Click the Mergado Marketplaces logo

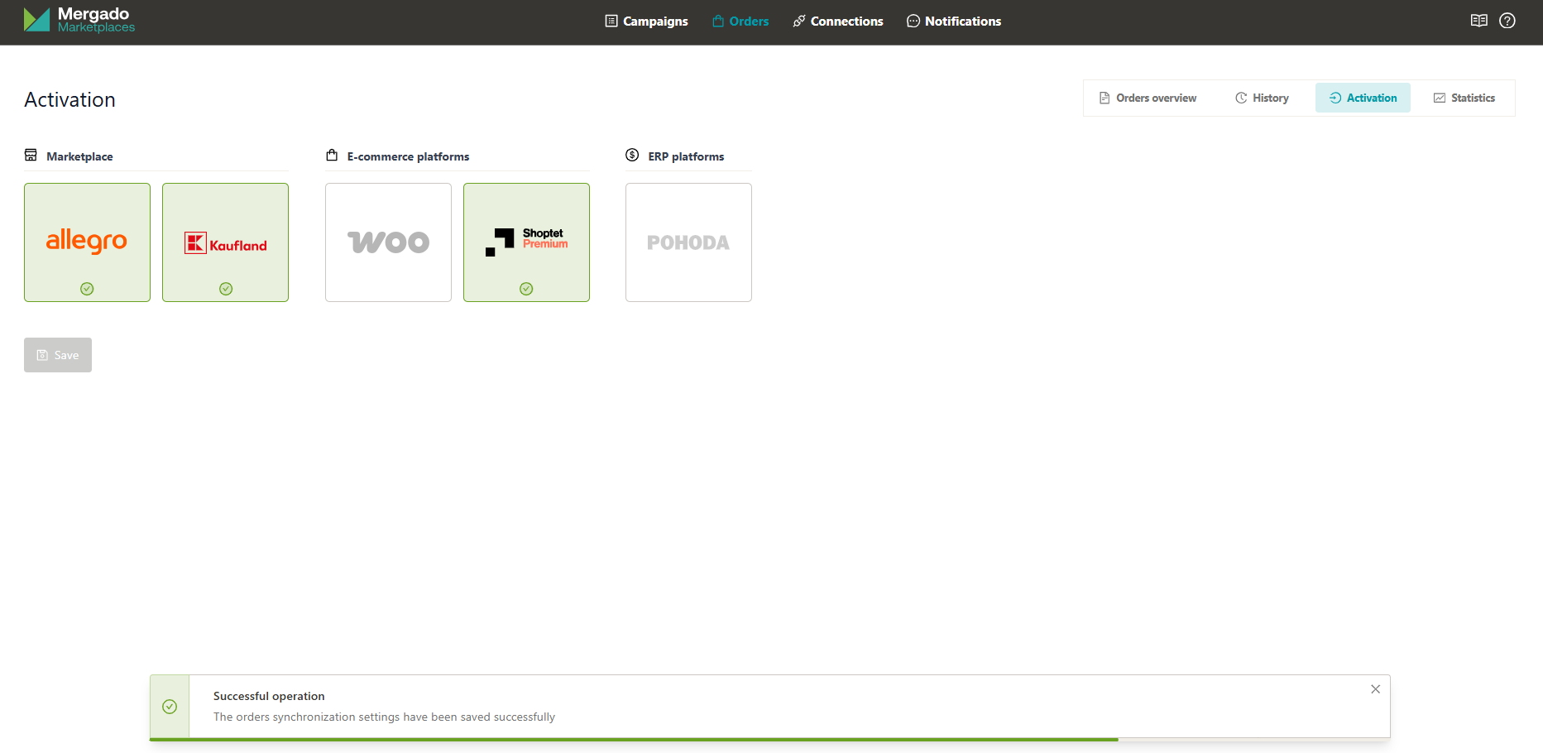point(79,21)
